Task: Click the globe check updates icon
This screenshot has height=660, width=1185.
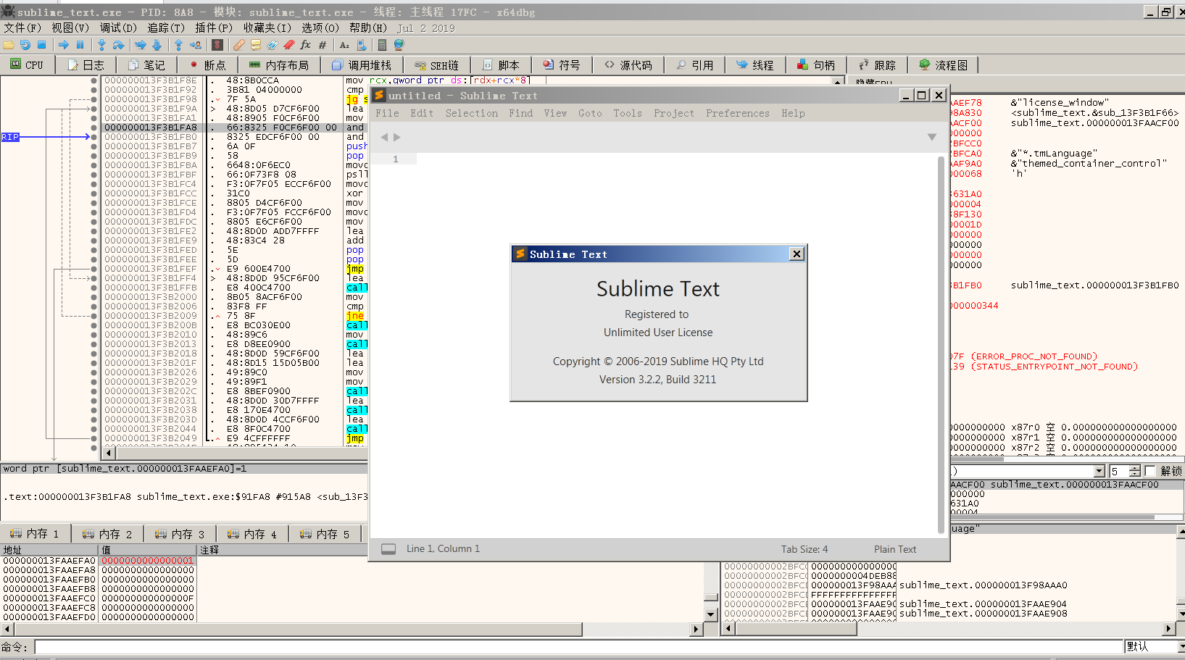Action: (x=399, y=45)
